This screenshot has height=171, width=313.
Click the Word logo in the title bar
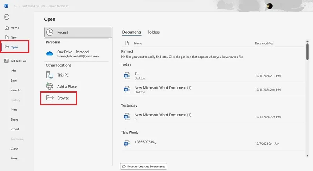pos(6,6)
